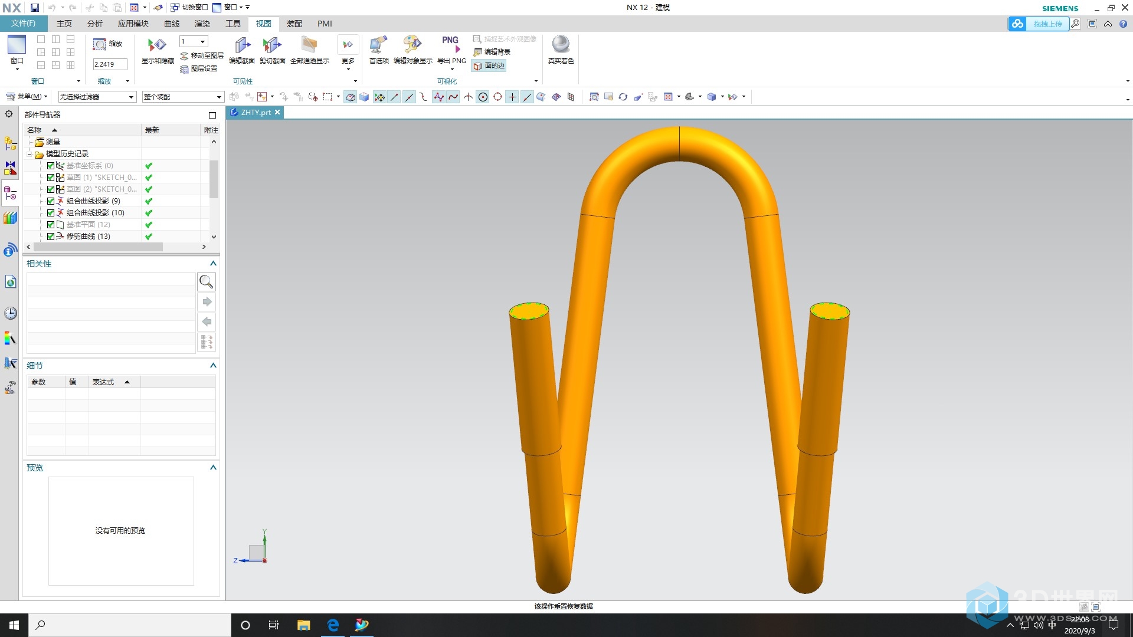Image resolution: width=1133 pixels, height=637 pixels.
Task: Toggle 面的边 (Face Edges) button
Action: pos(489,66)
